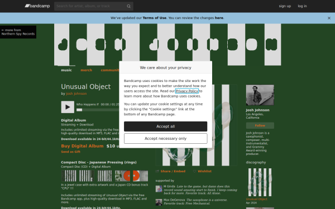The height and width of the screenshot is (209, 335).
Task: Click the Josh Johnson header banner image
Action: [167, 45]
